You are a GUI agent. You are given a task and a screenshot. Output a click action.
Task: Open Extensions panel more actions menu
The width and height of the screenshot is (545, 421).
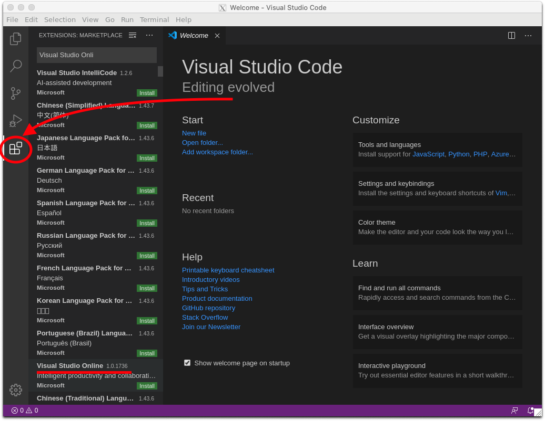coord(149,35)
